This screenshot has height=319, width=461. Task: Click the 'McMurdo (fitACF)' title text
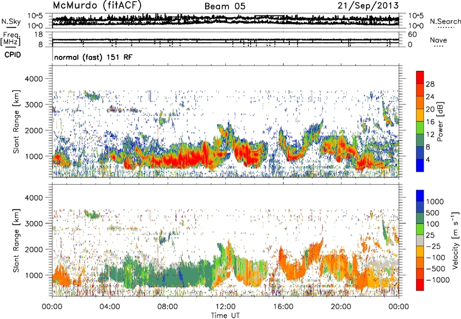coord(97,6)
